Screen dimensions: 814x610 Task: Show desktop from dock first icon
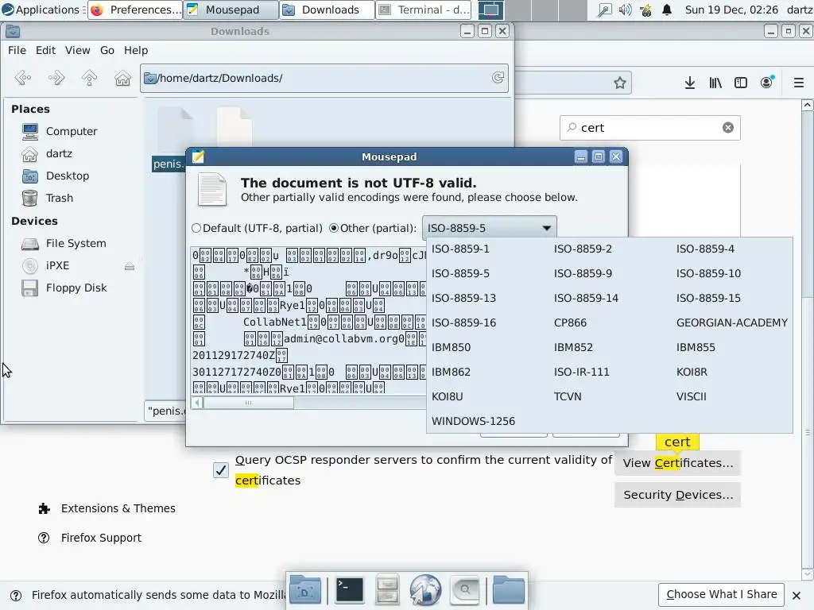click(x=305, y=590)
